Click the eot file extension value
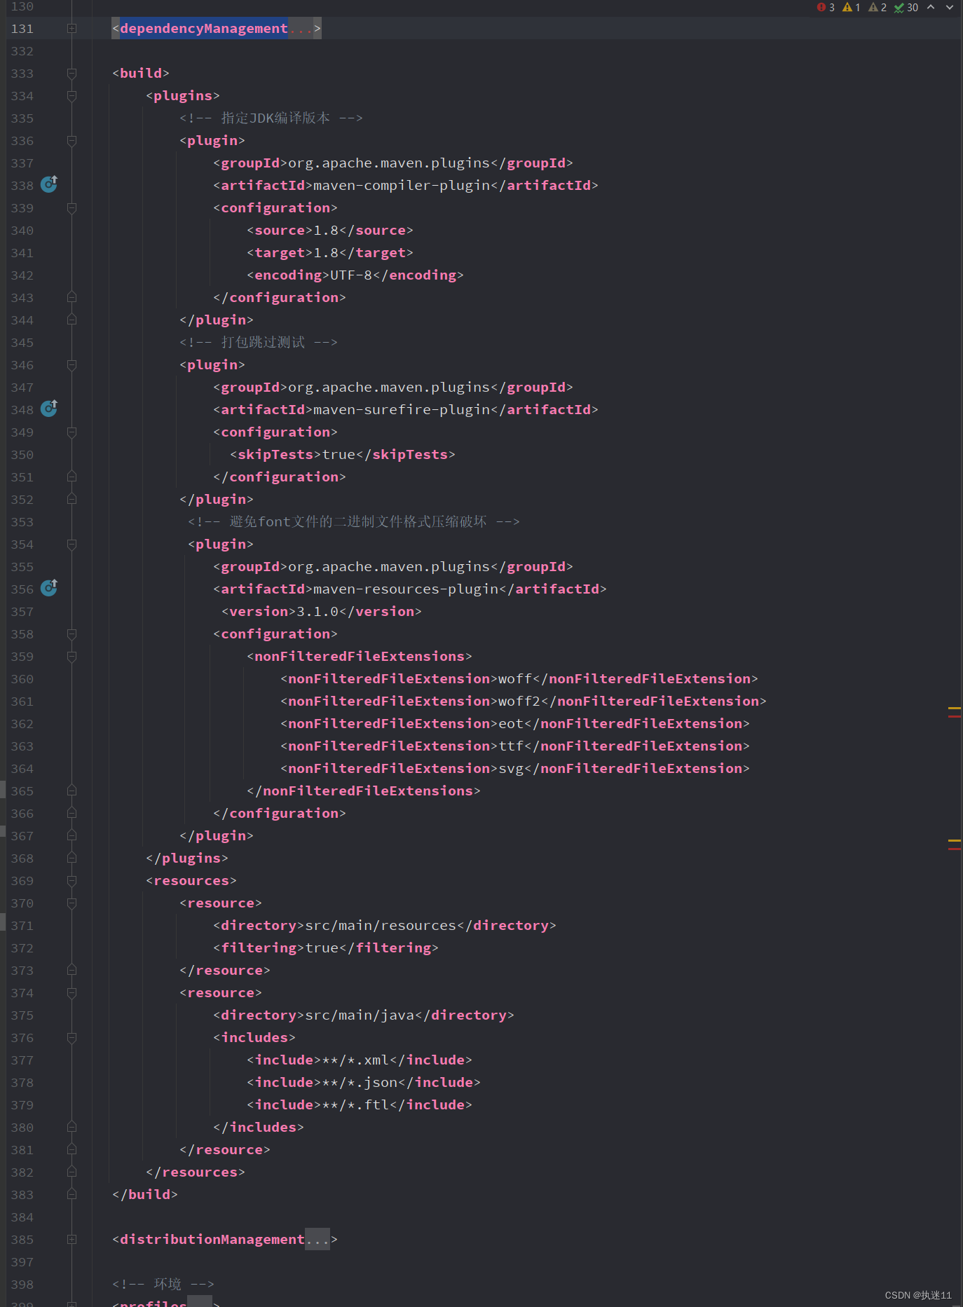 point(511,724)
